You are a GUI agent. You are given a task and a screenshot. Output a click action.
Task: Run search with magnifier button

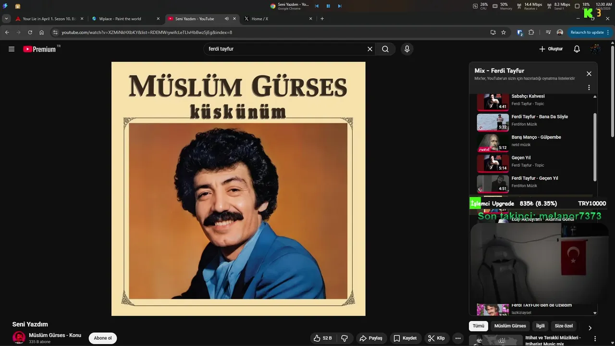pos(385,49)
